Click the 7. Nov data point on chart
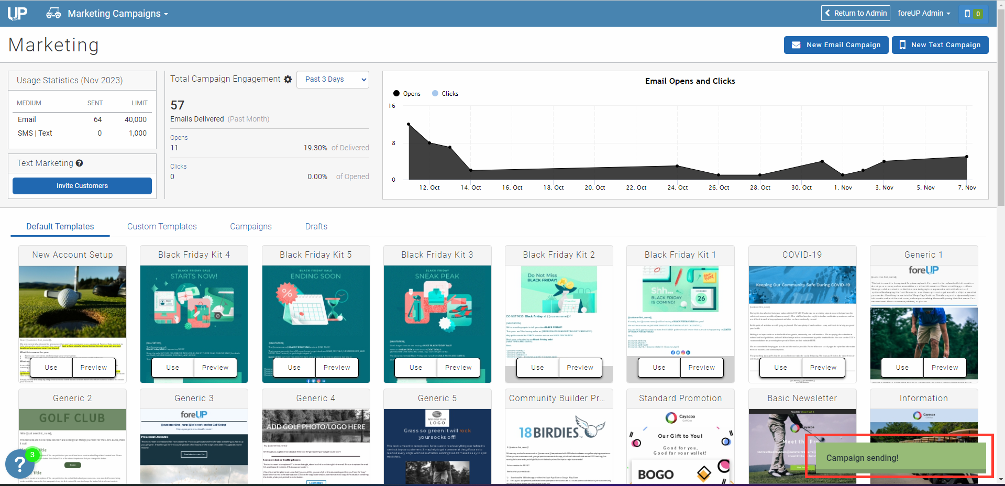1005x486 pixels. tap(967, 157)
